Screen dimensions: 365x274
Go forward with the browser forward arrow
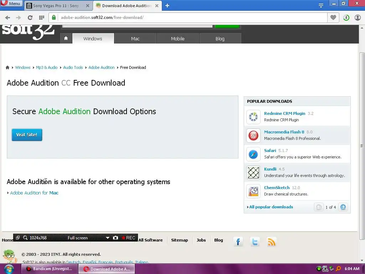(18, 17)
